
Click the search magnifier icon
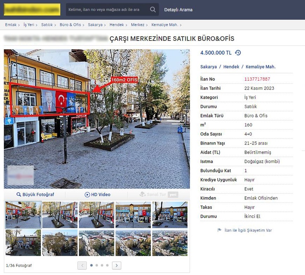click(153, 10)
